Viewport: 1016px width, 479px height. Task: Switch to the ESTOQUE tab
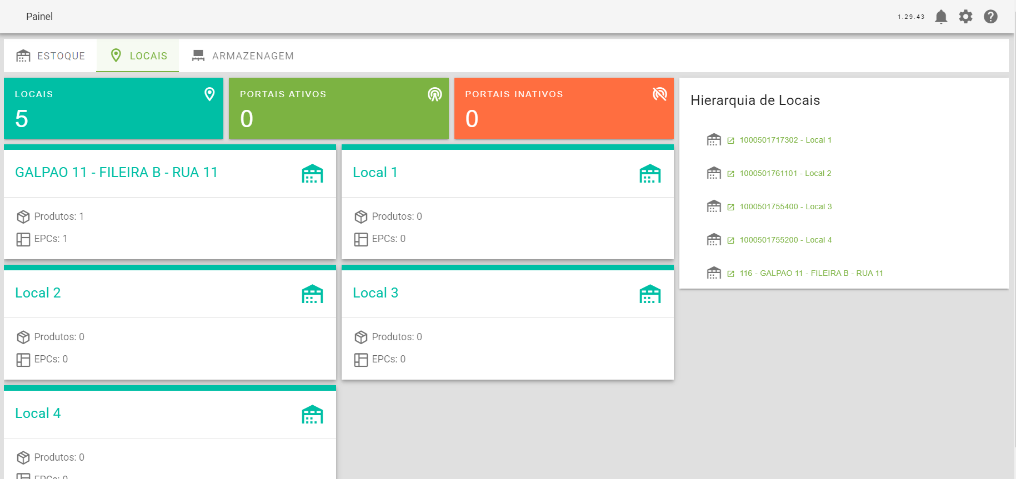tap(51, 56)
